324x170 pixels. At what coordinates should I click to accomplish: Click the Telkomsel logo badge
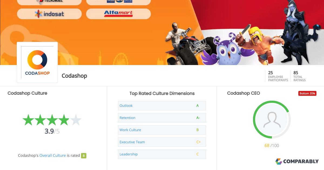click(49, 2)
